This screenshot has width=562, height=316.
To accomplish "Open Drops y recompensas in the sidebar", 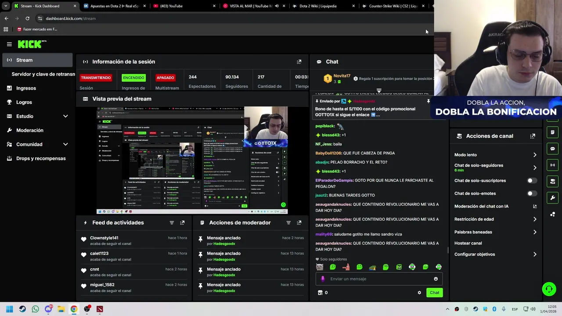I will pyautogui.click(x=41, y=158).
